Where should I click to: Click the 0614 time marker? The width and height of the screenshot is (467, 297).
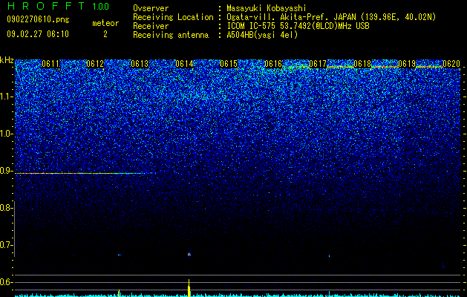coord(184,64)
